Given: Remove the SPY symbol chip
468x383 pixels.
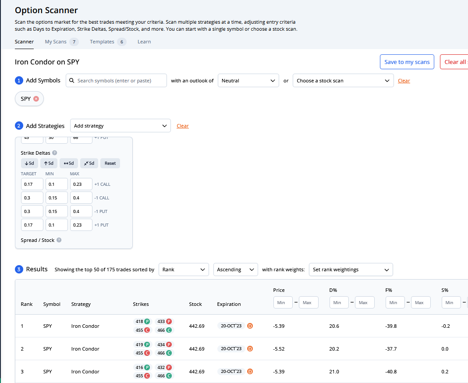Looking at the screenshot, I should [x=36, y=99].
